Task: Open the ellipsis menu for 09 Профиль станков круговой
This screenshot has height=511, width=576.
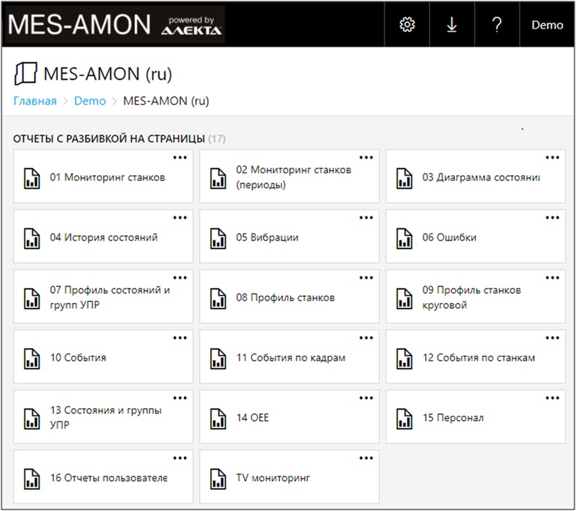Action: click(x=553, y=278)
